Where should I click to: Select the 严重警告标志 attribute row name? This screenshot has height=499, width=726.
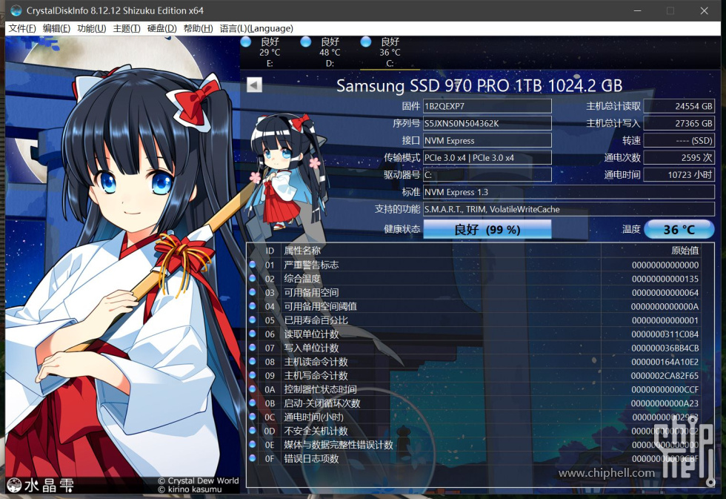[311, 265]
